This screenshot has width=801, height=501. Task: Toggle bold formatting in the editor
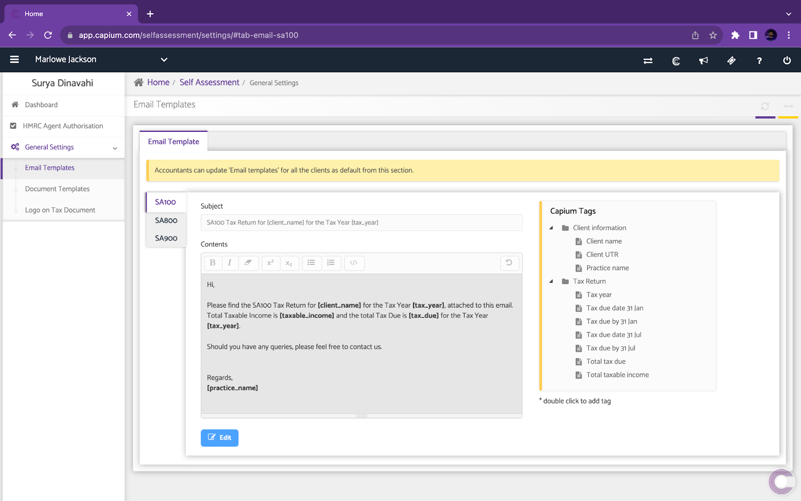pos(213,263)
